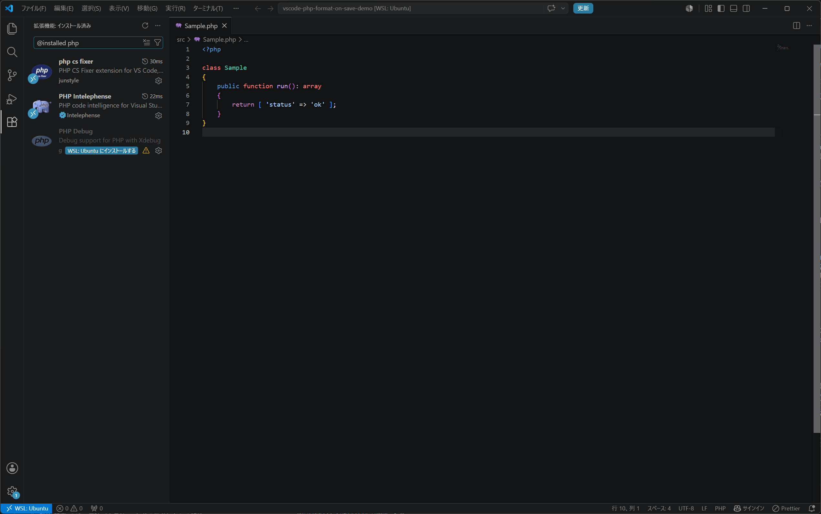
Task: Go forward with the navigation arrow
Action: (x=271, y=8)
